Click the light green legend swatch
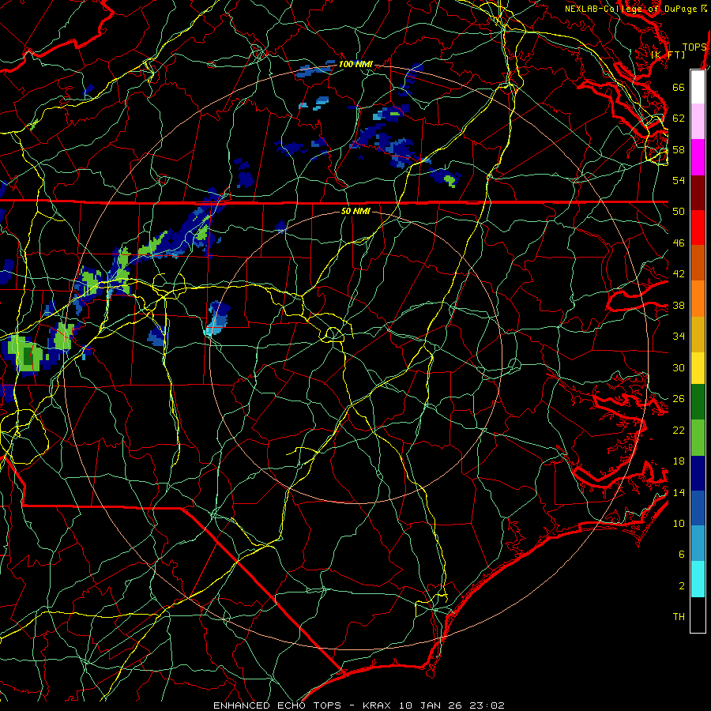This screenshot has height=711, width=711. [x=698, y=438]
